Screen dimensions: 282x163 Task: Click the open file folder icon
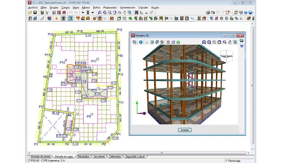(x=30, y=12)
